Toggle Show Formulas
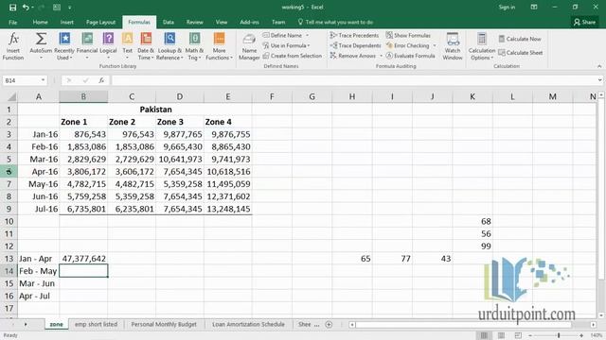 (408, 35)
